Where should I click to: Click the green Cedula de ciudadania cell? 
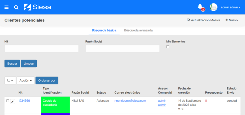[x=56, y=104]
